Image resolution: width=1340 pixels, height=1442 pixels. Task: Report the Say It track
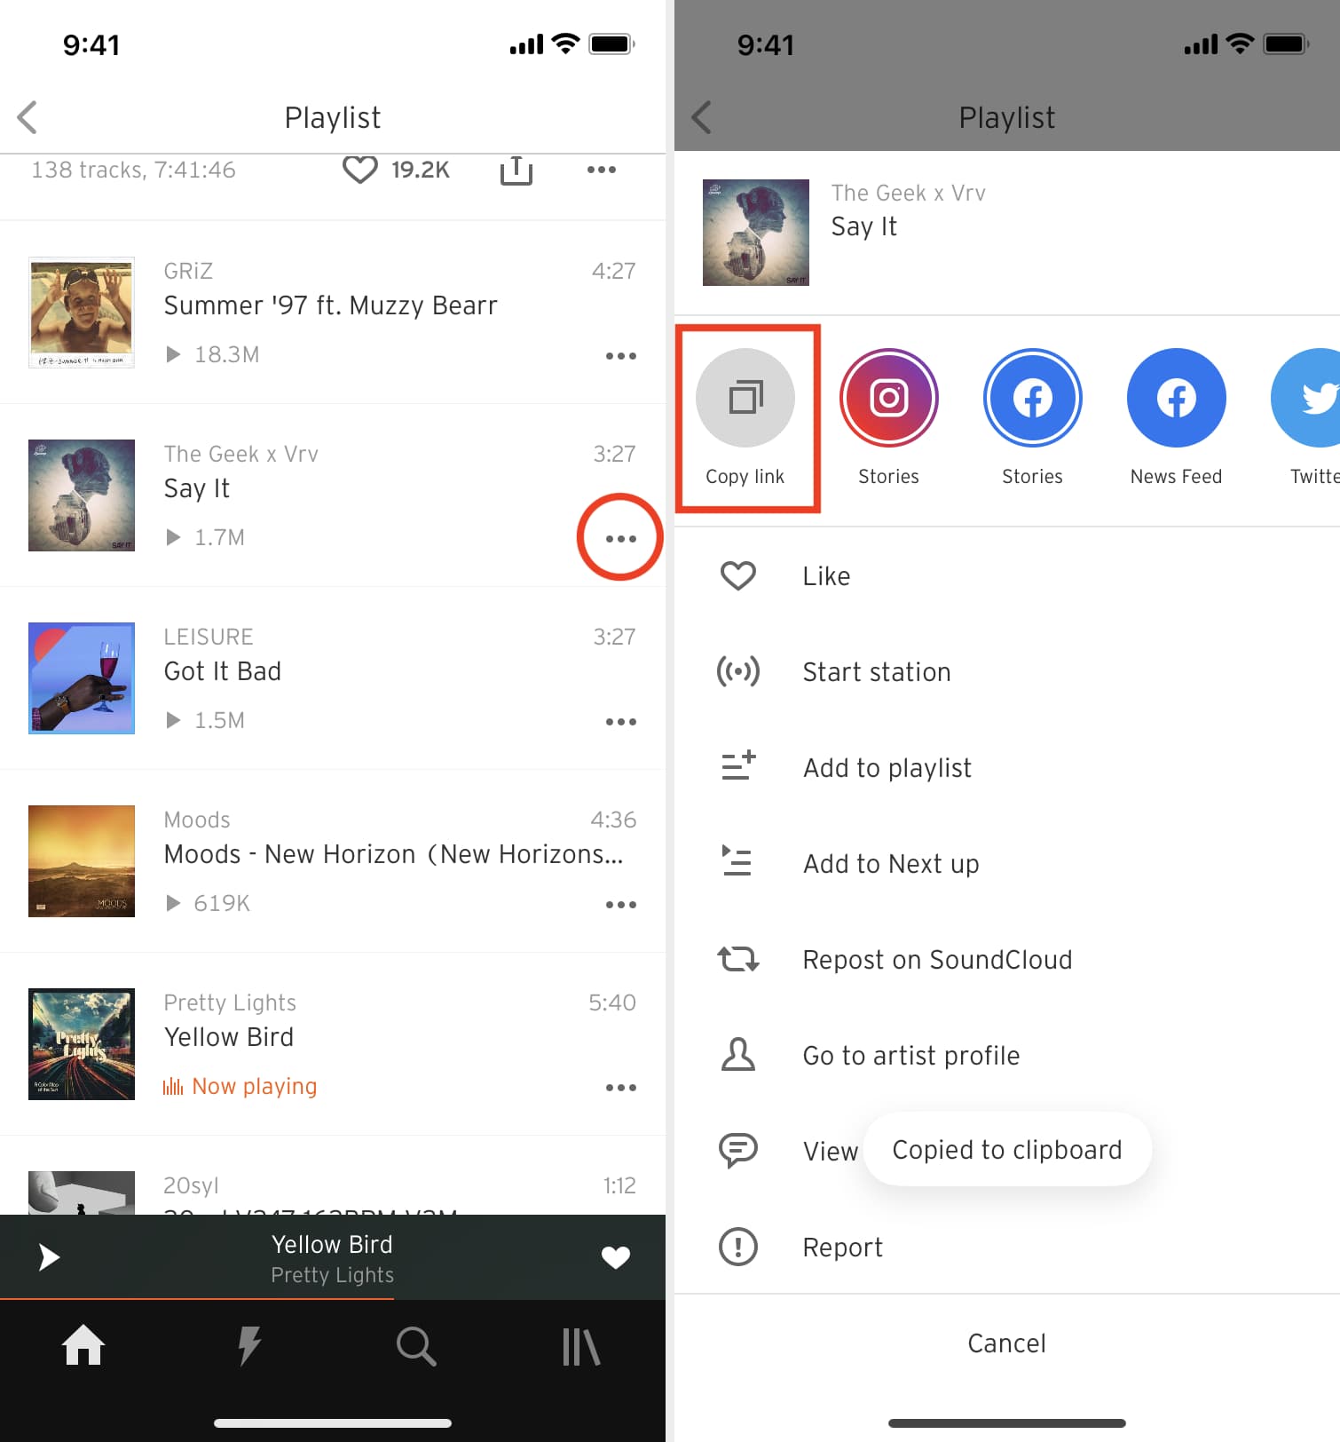click(x=1007, y=1248)
